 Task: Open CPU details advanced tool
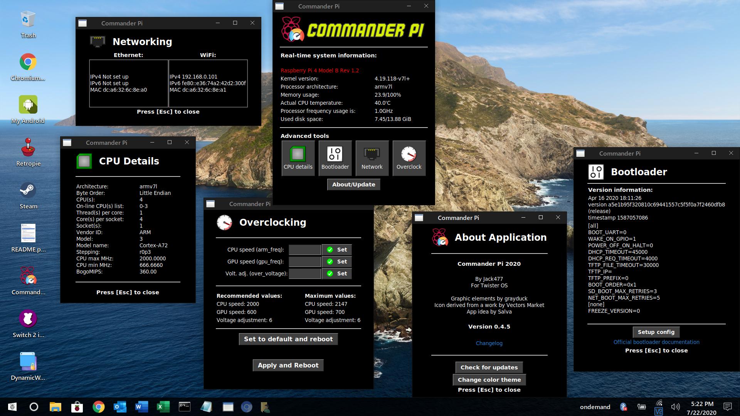tap(298, 158)
